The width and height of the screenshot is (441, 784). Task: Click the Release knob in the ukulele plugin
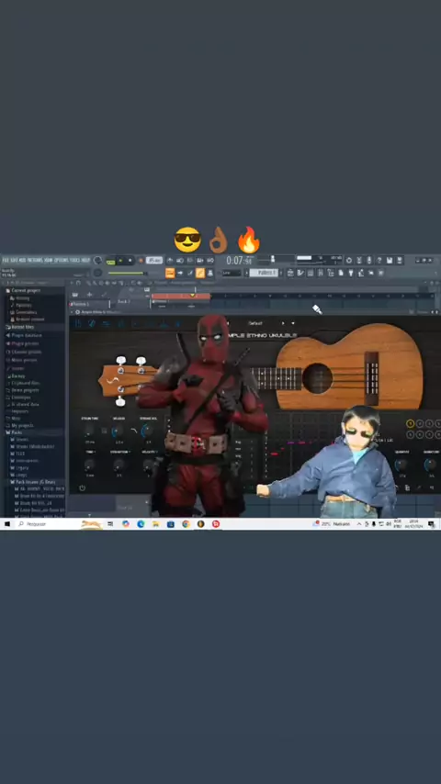coord(119,430)
